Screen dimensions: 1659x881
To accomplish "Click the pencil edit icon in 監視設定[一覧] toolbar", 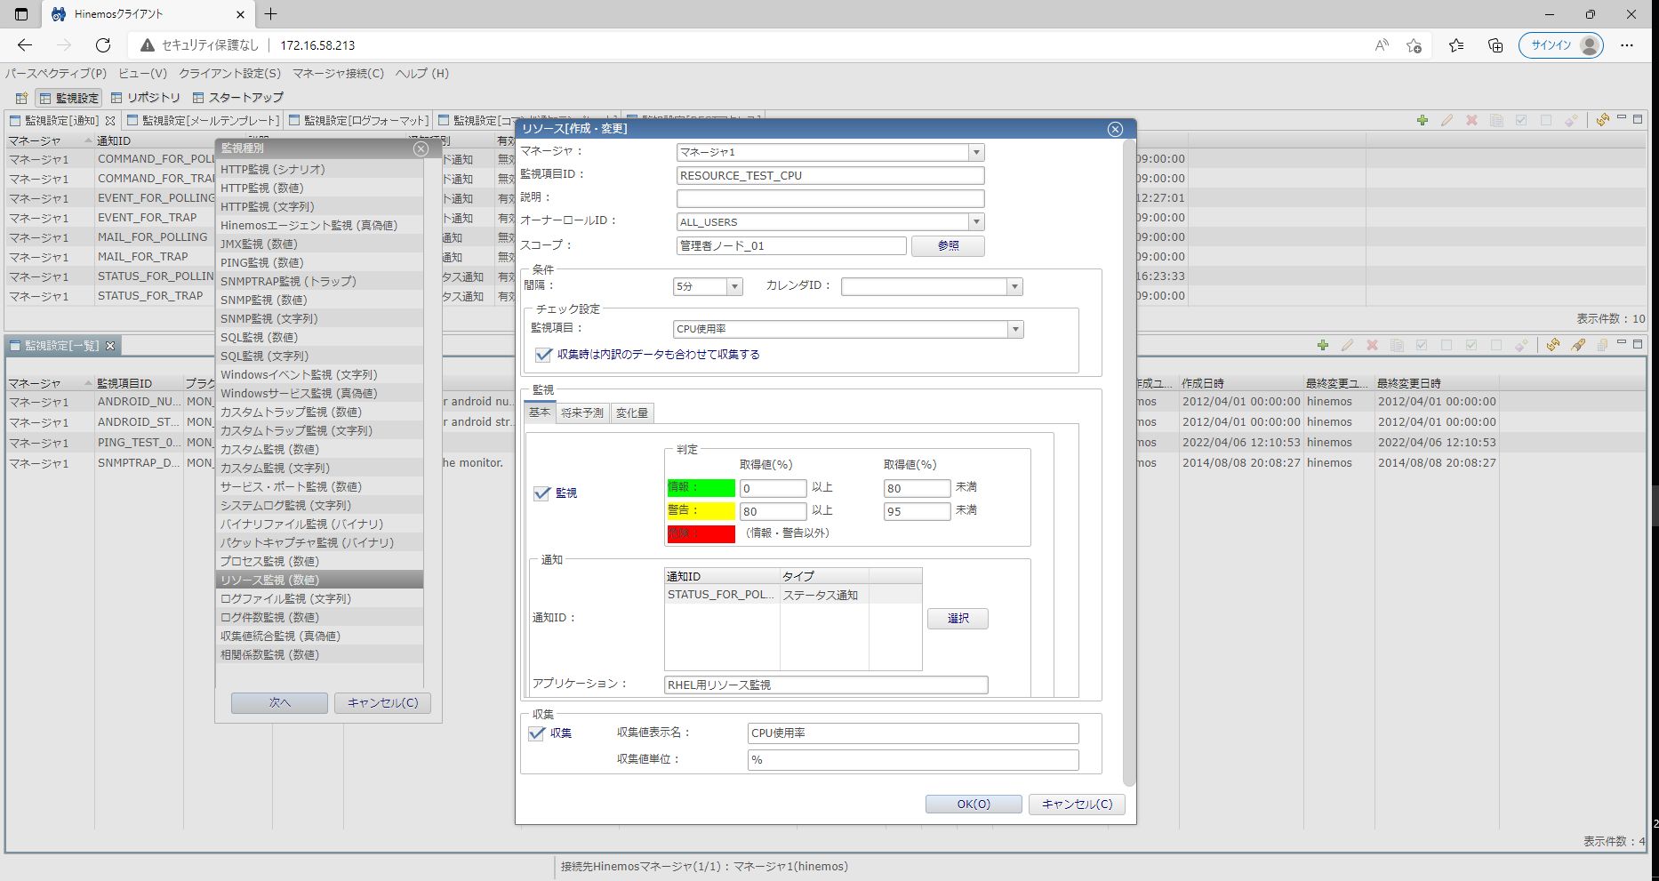I will click(x=1348, y=345).
